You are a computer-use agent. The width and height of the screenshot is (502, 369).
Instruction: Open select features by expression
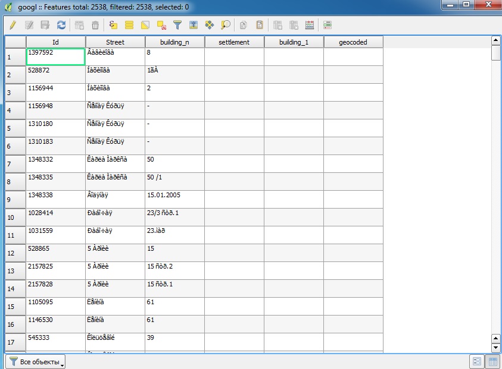click(113, 25)
